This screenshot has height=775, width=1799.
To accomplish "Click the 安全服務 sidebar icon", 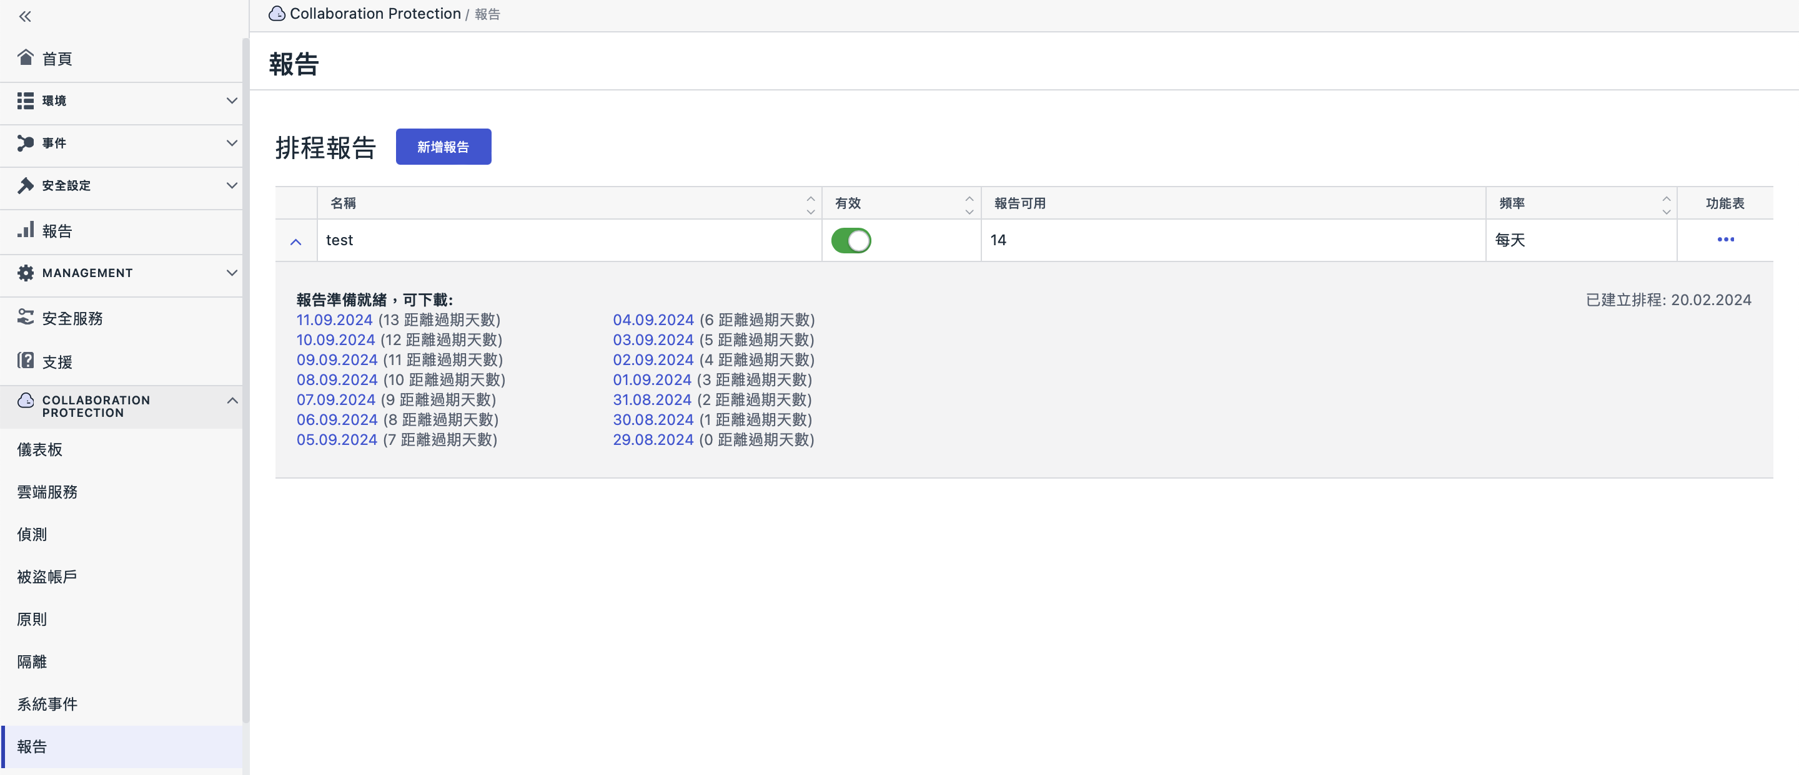I will 26,318.
